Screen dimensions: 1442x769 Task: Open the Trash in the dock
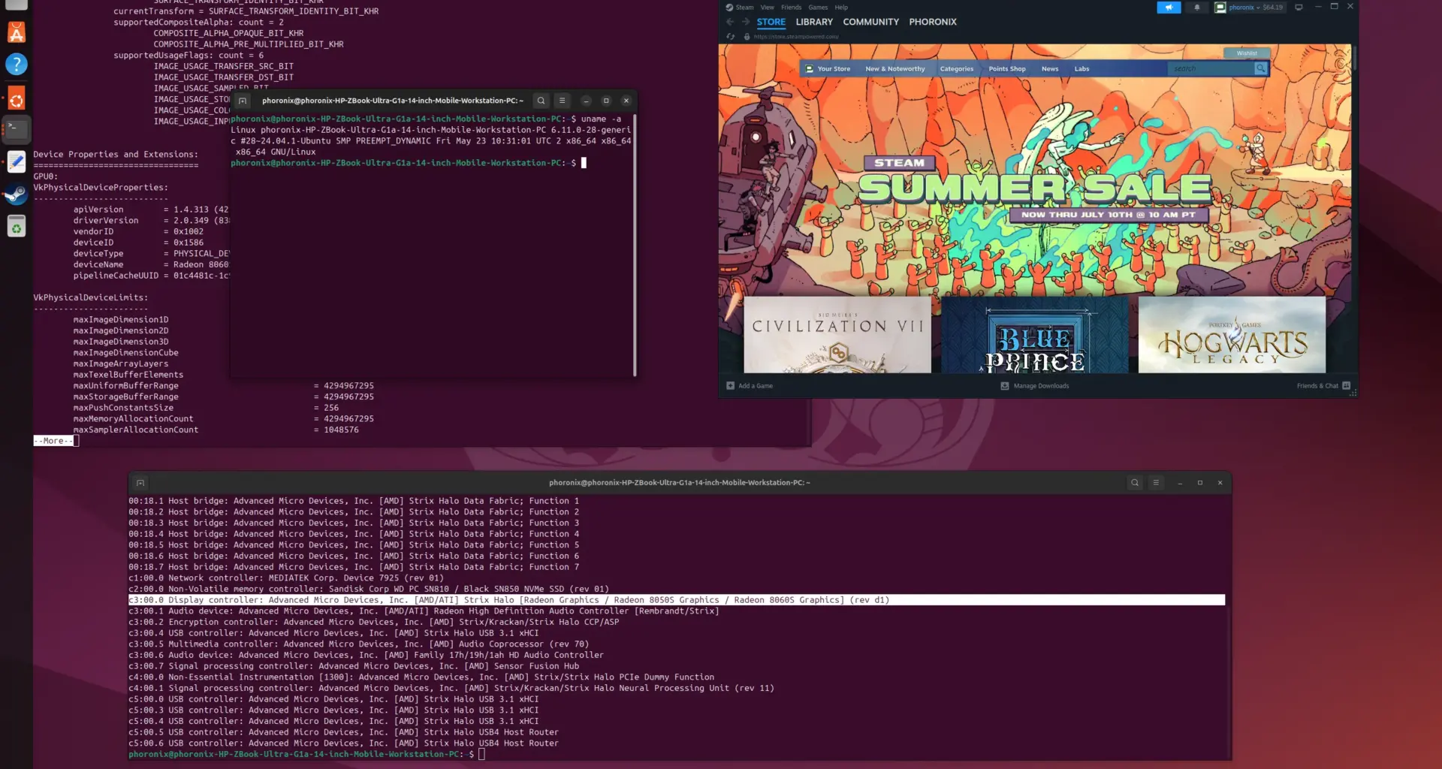(x=17, y=227)
